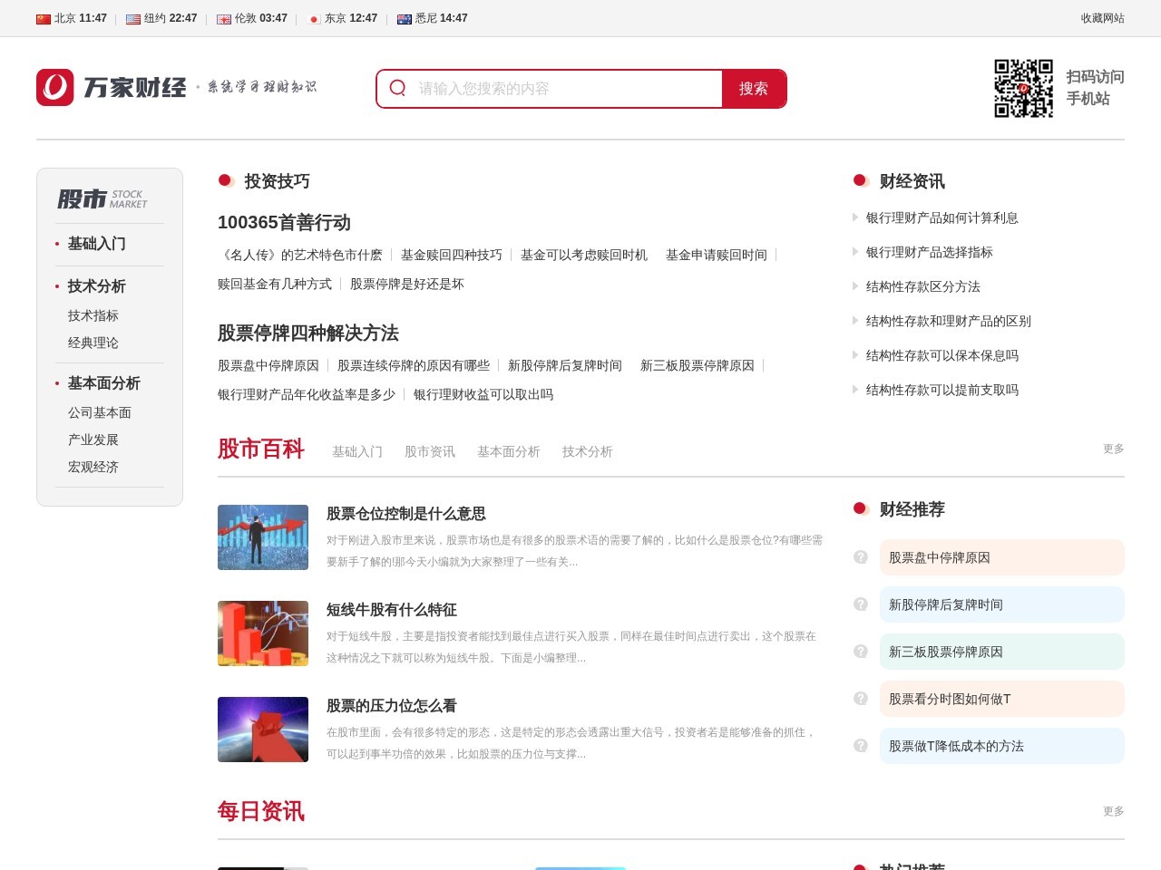Open 基金赎回四种技巧 link
Image resolution: width=1161 pixels, height=870 pixels.
452,256
